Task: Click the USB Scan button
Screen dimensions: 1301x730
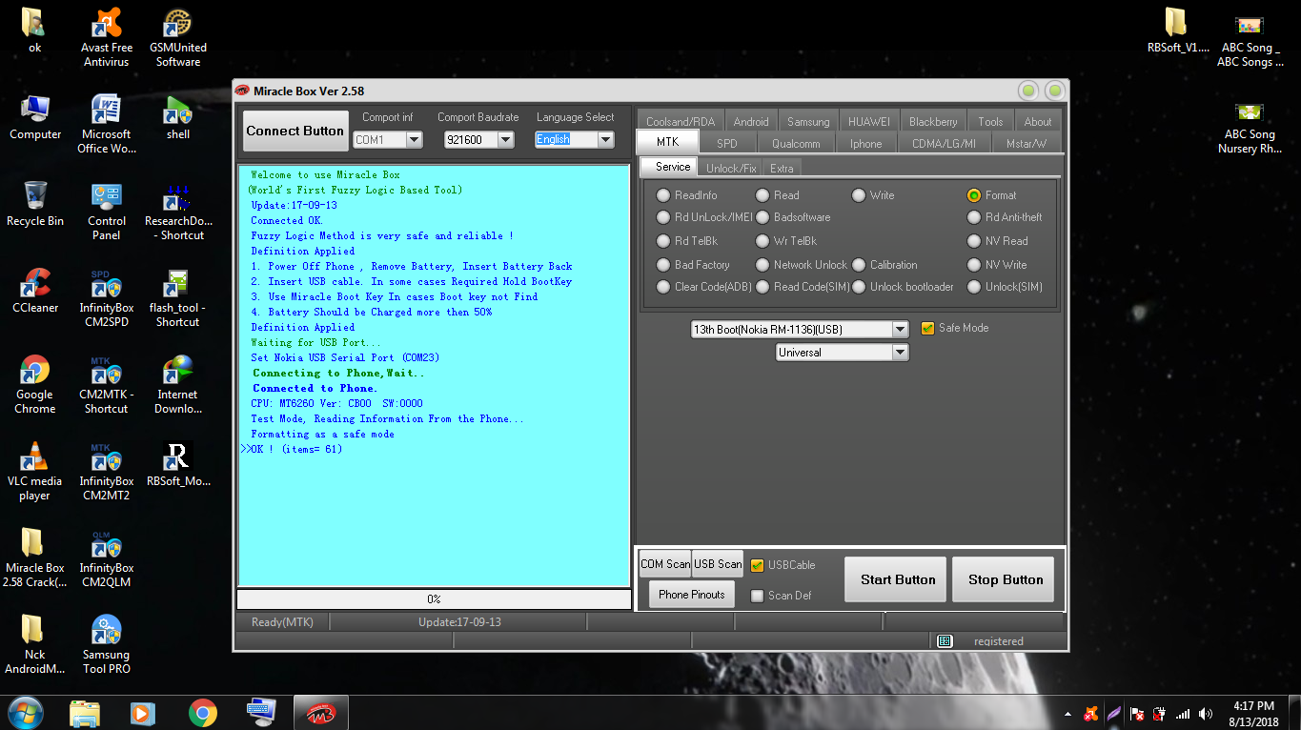Action: (x=718, y=564)
